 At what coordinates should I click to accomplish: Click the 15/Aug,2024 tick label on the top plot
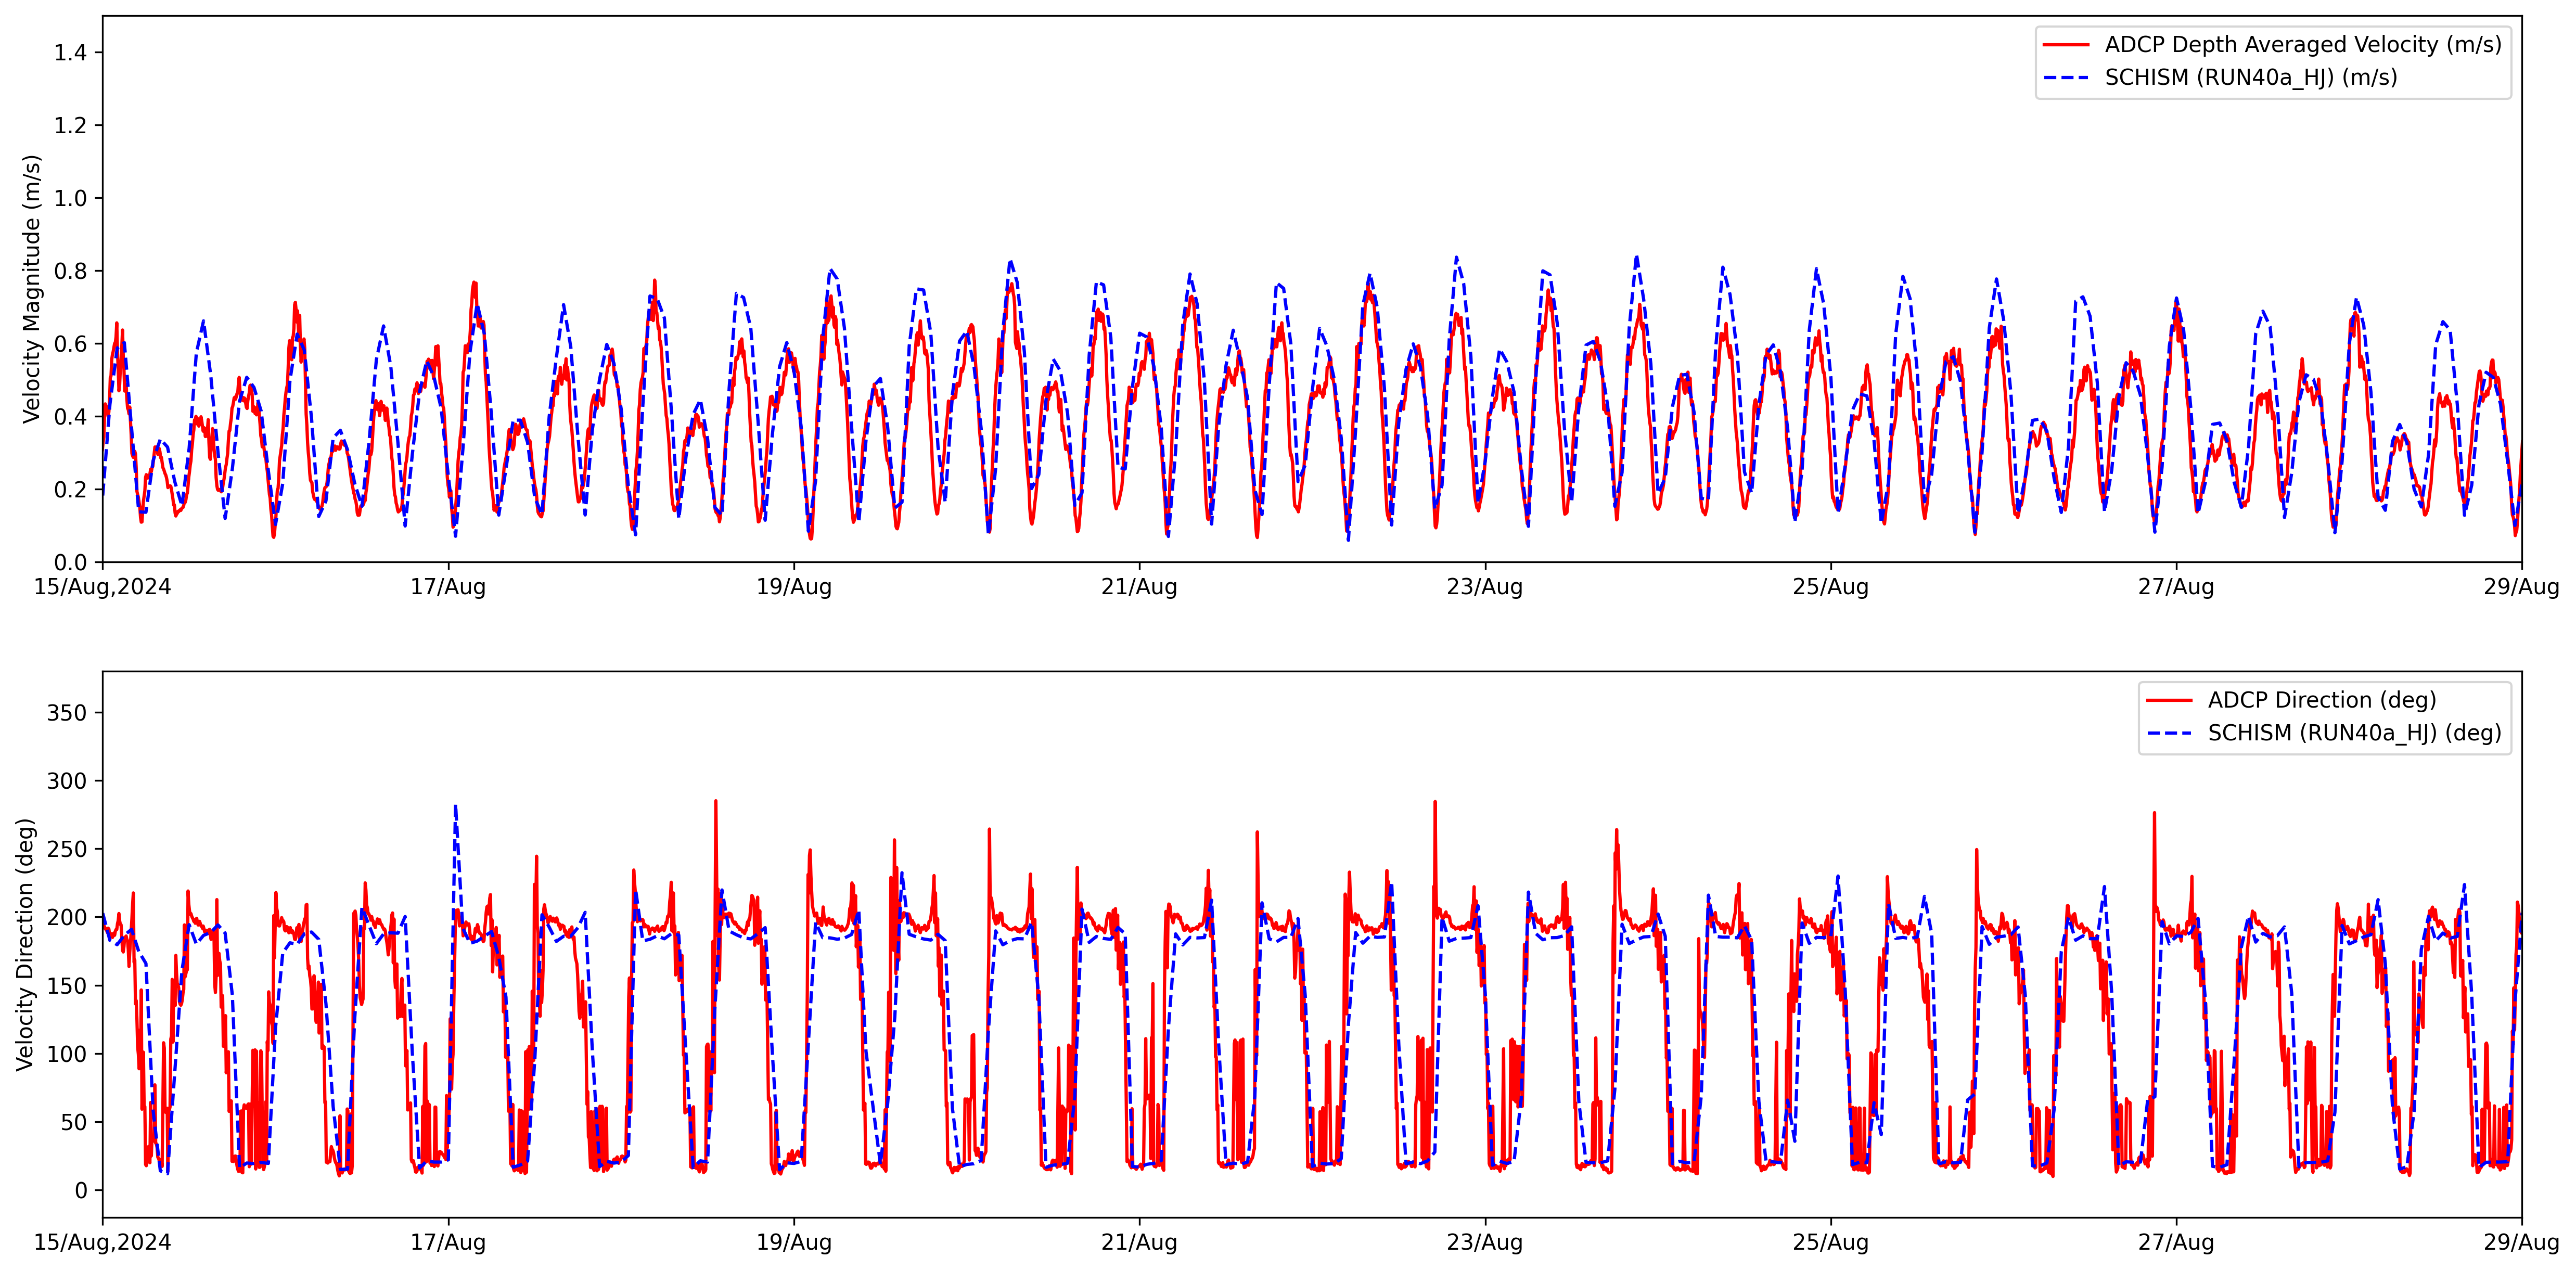pos(102,587)
